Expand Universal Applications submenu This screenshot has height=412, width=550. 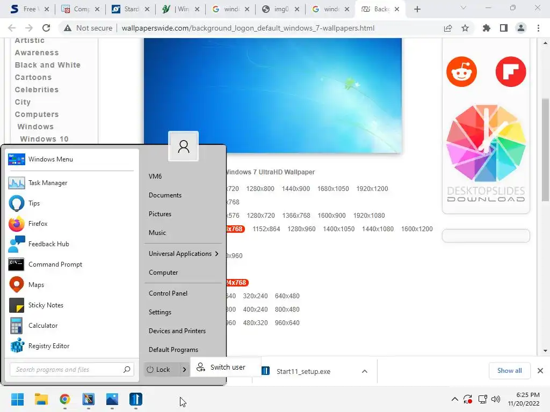[x=184, y=254]
